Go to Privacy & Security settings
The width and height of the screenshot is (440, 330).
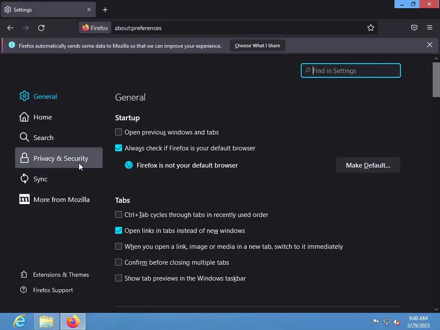58,158
